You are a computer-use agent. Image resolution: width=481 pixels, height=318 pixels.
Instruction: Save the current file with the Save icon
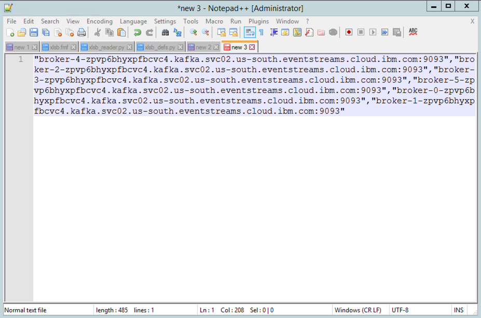34,32
